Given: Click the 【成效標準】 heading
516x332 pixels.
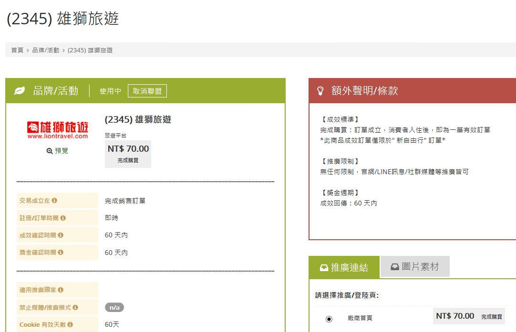Looking at the screenshot, I should point(340,119).
